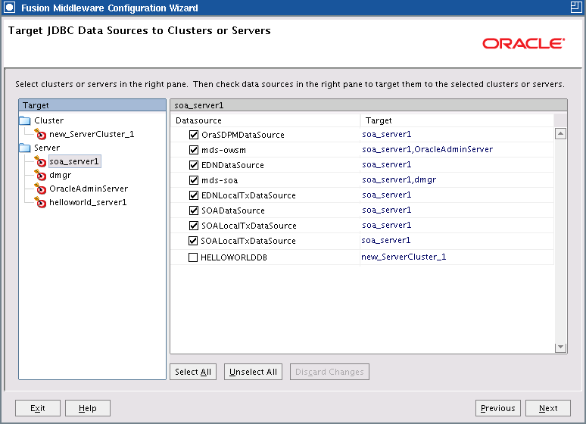Click the scrollbar down arrow
Viewport: 586px width, 424px height.
click(x=560, y=347)
